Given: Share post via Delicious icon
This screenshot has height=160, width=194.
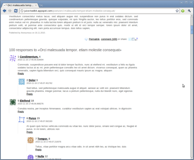Looking at the screenshot, I should (x=136, y=39).
